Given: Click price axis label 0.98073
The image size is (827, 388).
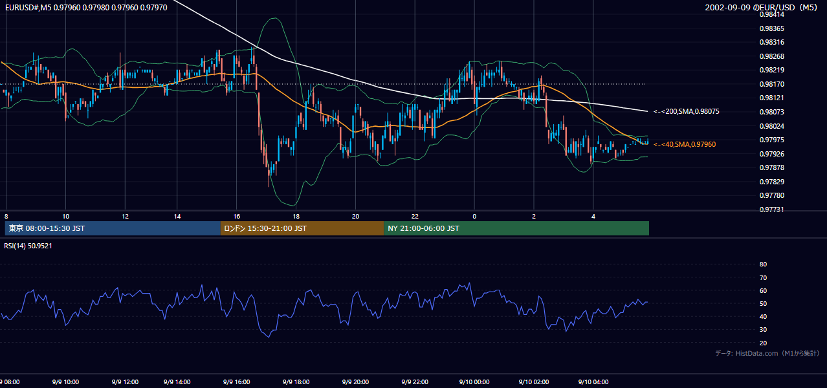Looking at the screenshot, I should [x=771, y=112].
